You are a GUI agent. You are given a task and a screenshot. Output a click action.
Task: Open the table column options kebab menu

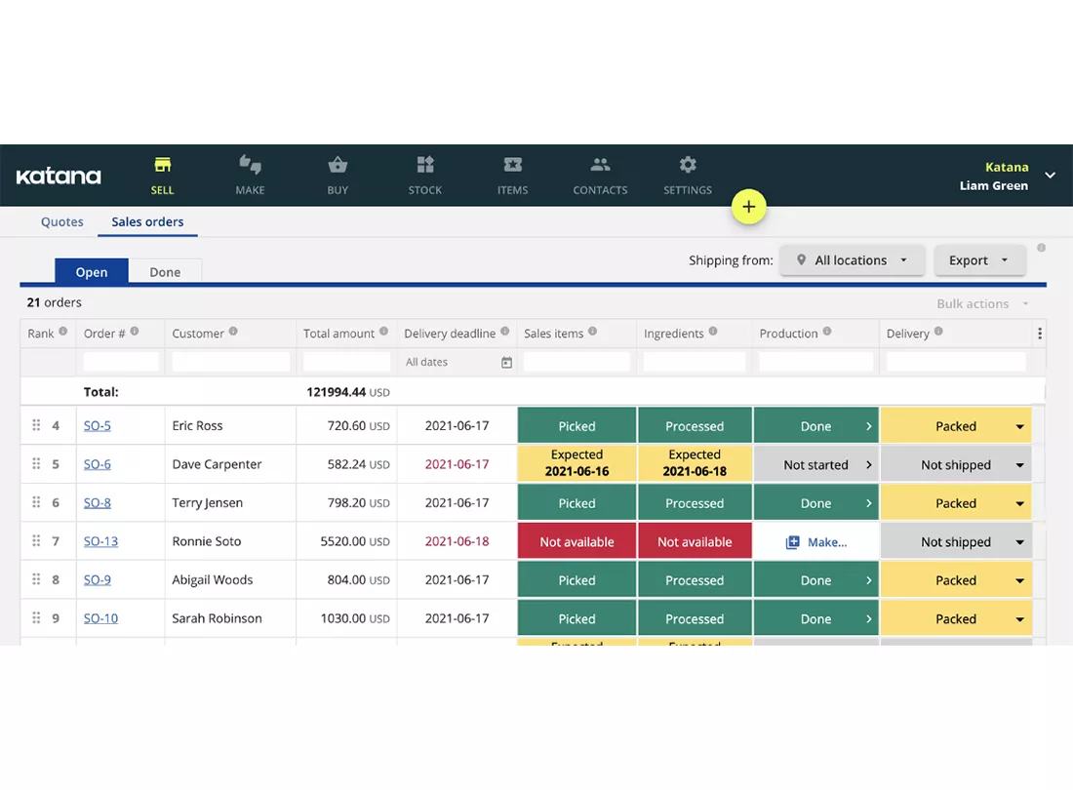1040,334
